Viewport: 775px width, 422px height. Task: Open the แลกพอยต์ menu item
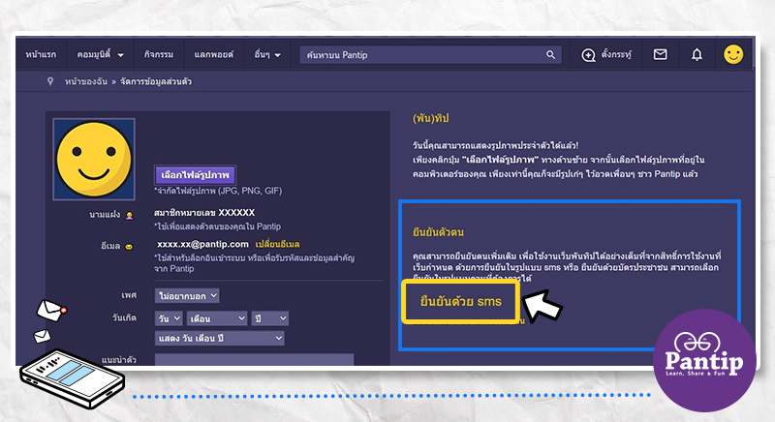[213, 54]
